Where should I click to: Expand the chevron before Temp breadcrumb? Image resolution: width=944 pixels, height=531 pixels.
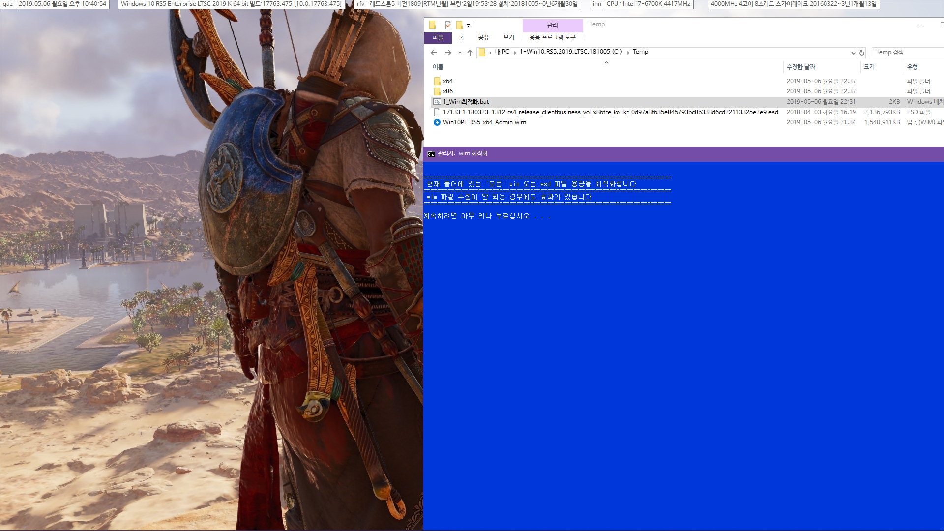tap(628, 53)
